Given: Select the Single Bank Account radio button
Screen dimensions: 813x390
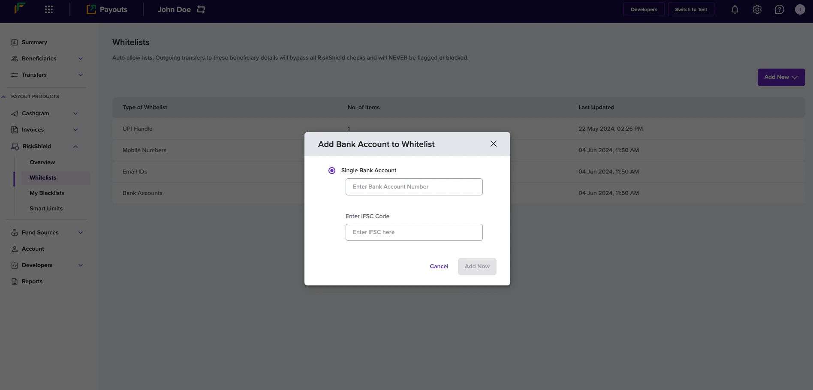Looking at the screenshot, I should pos(332,171).
